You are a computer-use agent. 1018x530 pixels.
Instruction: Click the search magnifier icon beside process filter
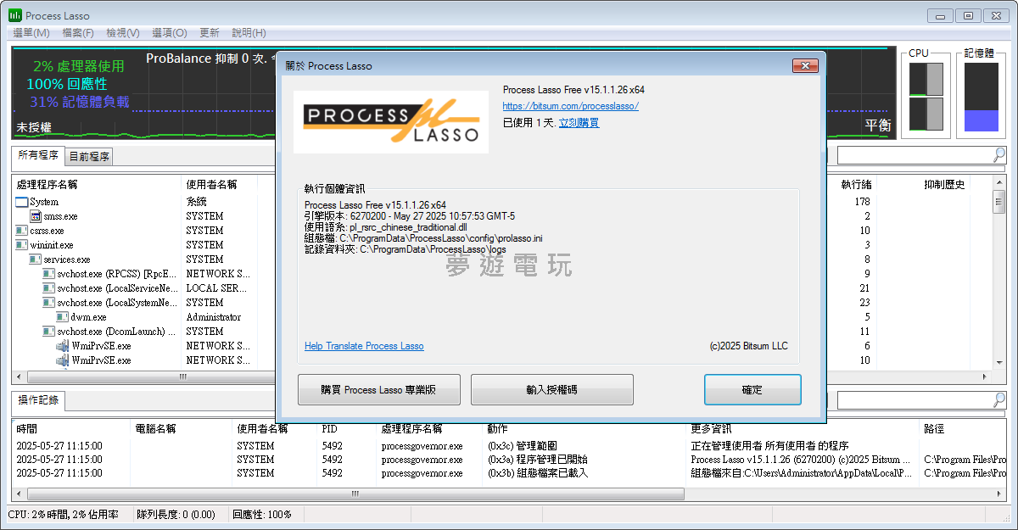pyautogui.click(x=998, y=154)
